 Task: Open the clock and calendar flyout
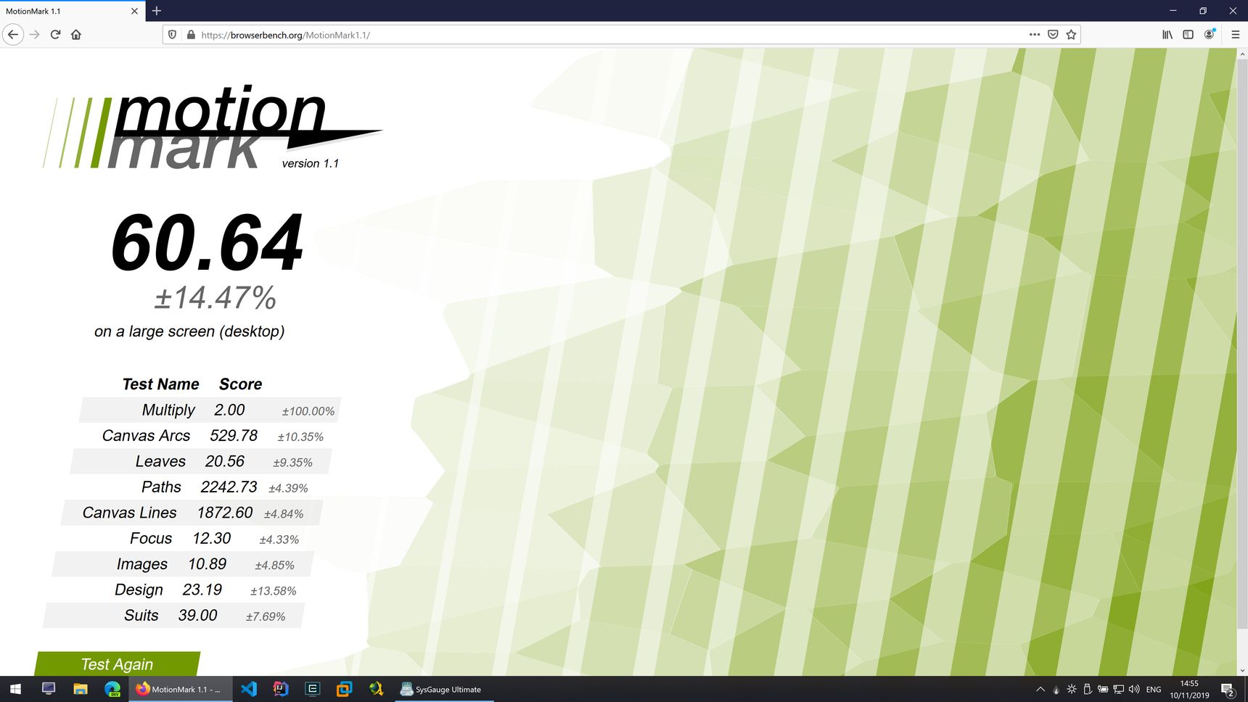click(x=1189, y=689)
